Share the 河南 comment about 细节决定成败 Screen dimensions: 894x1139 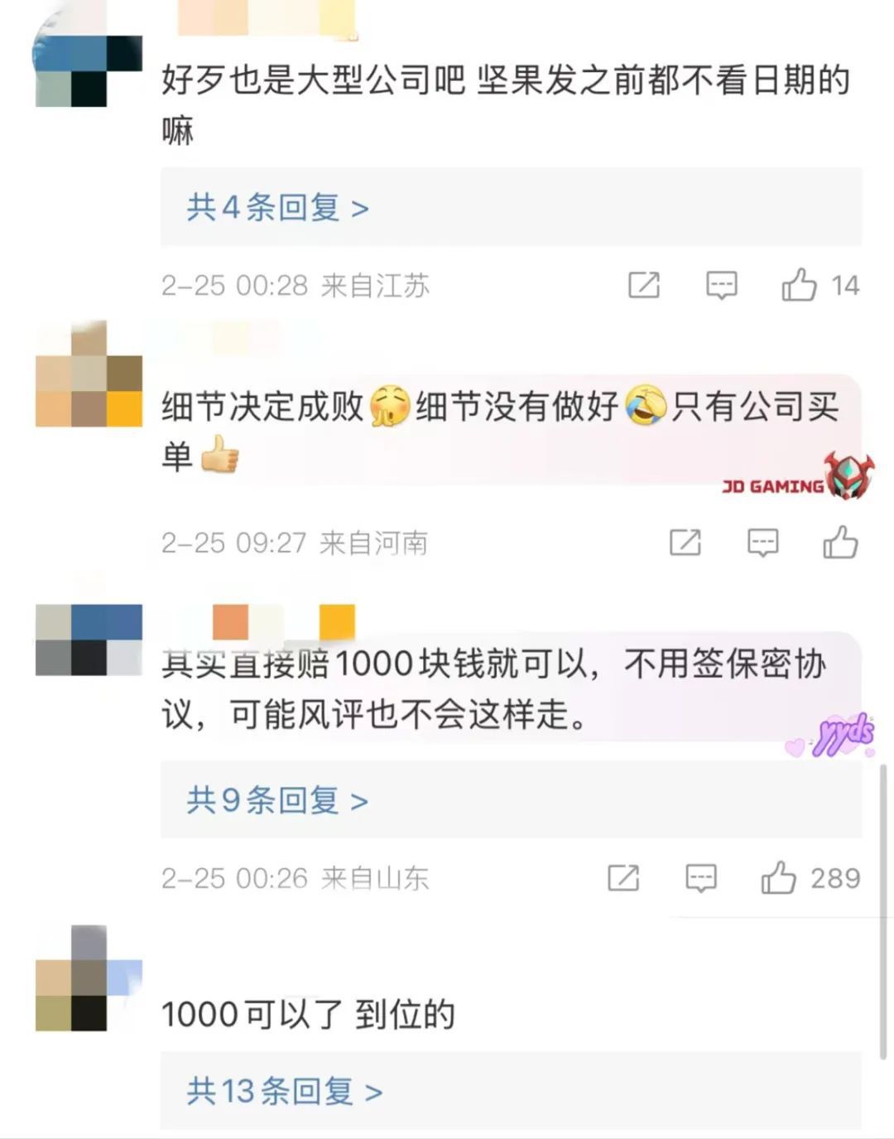[x=685, y=543]
